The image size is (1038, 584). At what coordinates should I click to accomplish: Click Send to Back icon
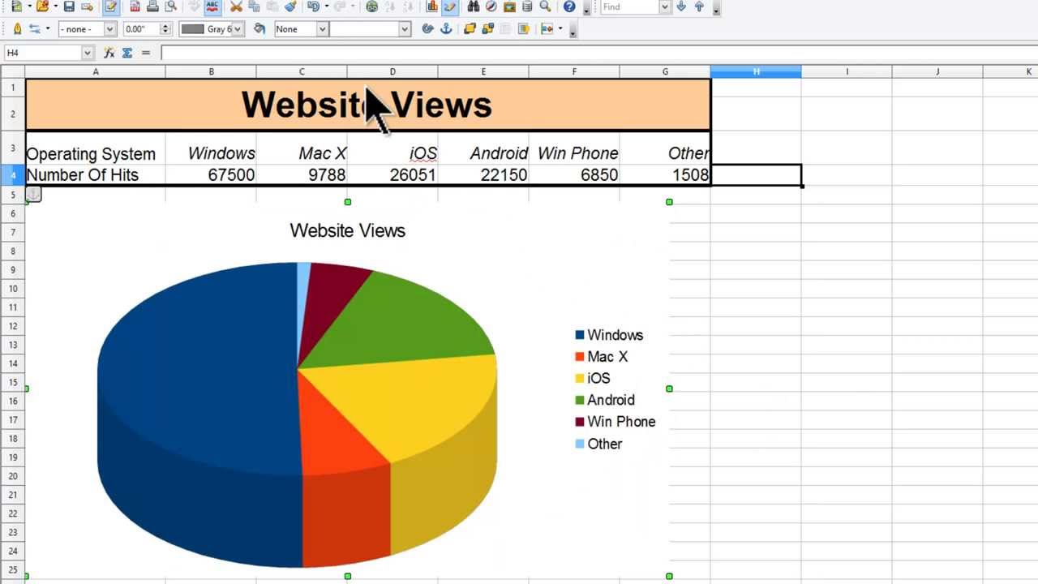click(487, 28)
